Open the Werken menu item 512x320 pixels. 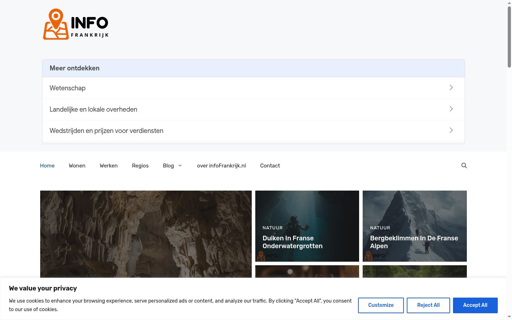point(109,166)
